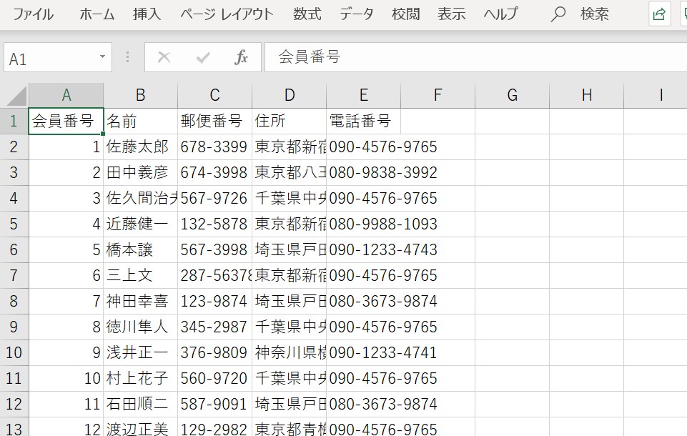Select address cell starting 東京都八
The image size is (687, 436).
click(290, 173)
